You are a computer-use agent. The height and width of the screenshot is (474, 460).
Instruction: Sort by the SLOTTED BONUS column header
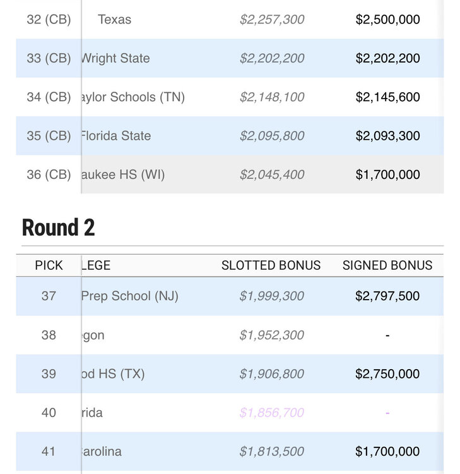tap(271, 265)
